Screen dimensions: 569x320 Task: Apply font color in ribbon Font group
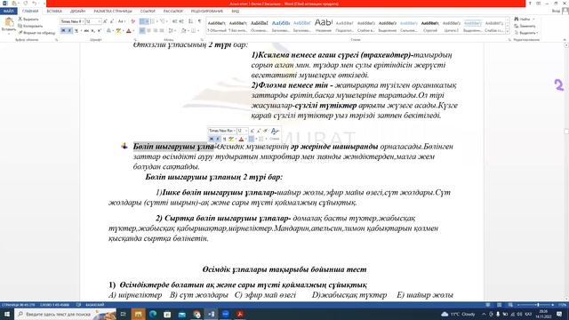[128, 30]
